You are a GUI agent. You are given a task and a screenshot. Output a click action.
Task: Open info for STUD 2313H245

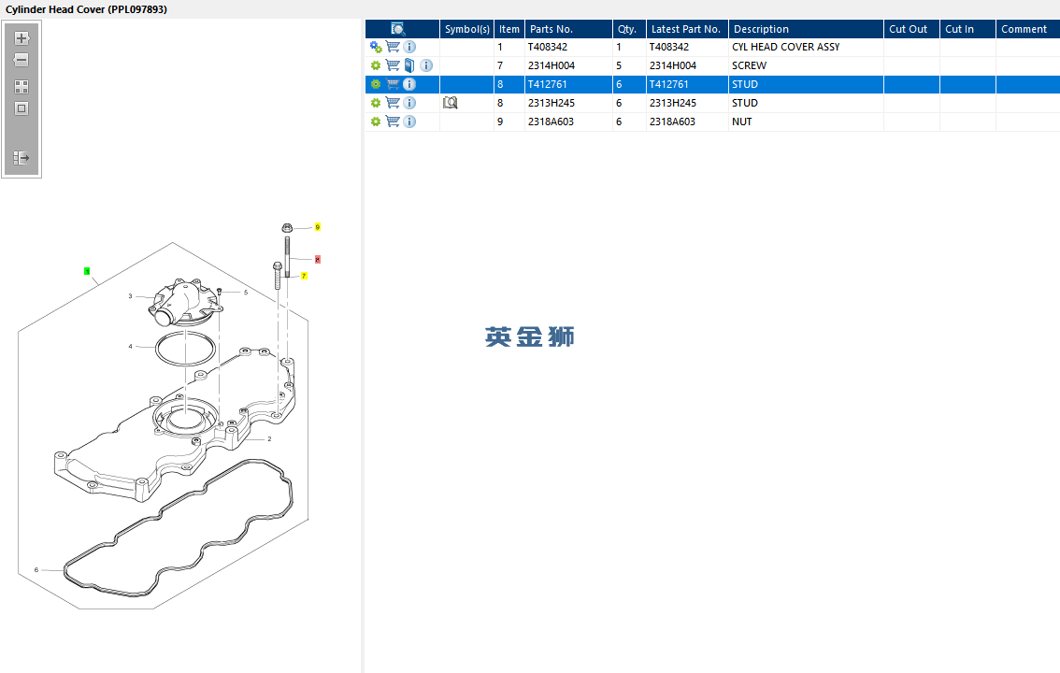pos(409,103)
